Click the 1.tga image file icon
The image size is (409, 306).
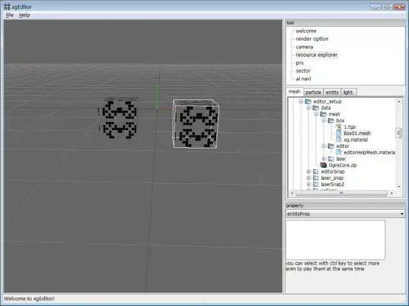(x=339, y=127)
